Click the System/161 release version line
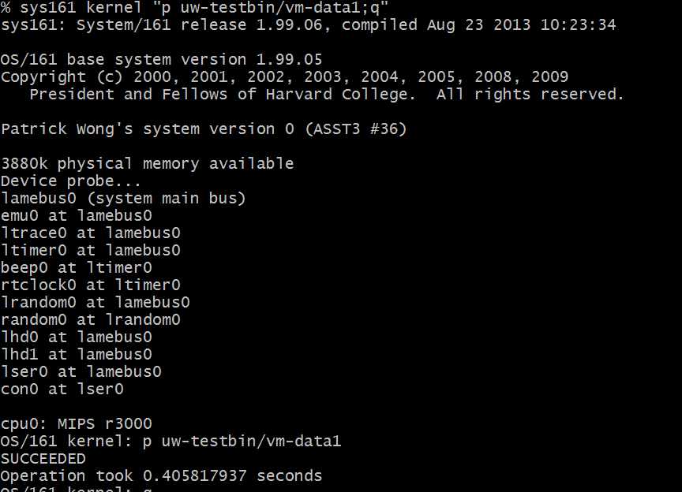682x492 pixels. point(309,24)
